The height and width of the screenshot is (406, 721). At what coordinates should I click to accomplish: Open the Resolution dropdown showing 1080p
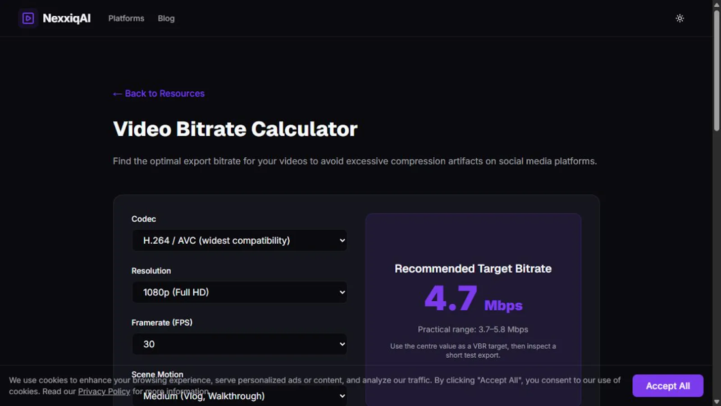(x=239, y=292)
